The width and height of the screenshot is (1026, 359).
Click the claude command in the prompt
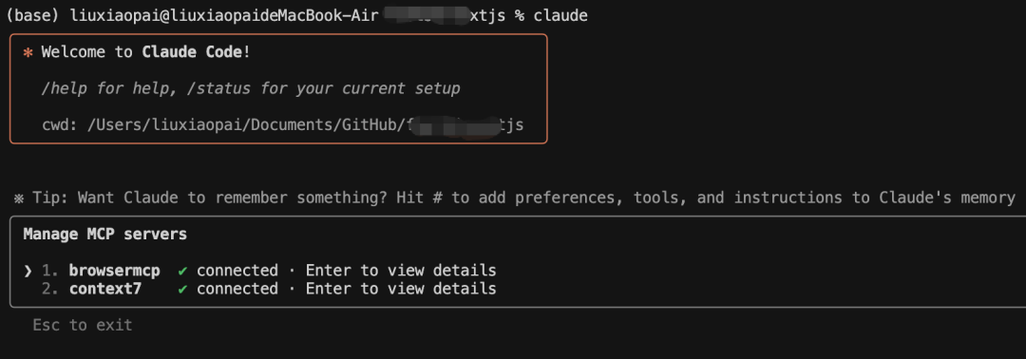560,16
